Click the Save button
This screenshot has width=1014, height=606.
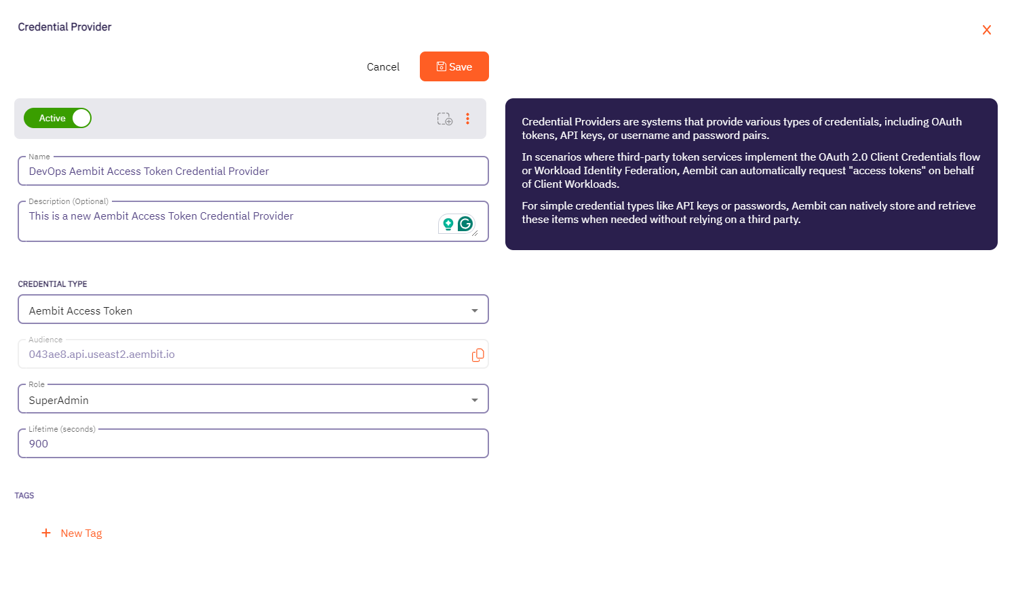(454, 66)
